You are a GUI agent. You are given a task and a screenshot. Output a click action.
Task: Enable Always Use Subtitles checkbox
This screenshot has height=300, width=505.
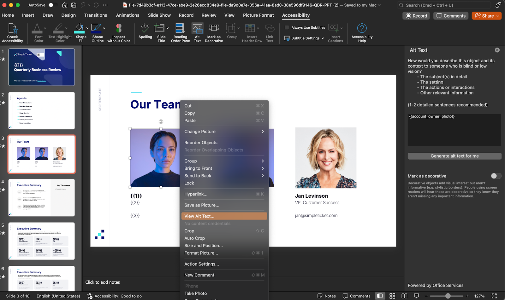pyautogui.click(x=287, y=28)
